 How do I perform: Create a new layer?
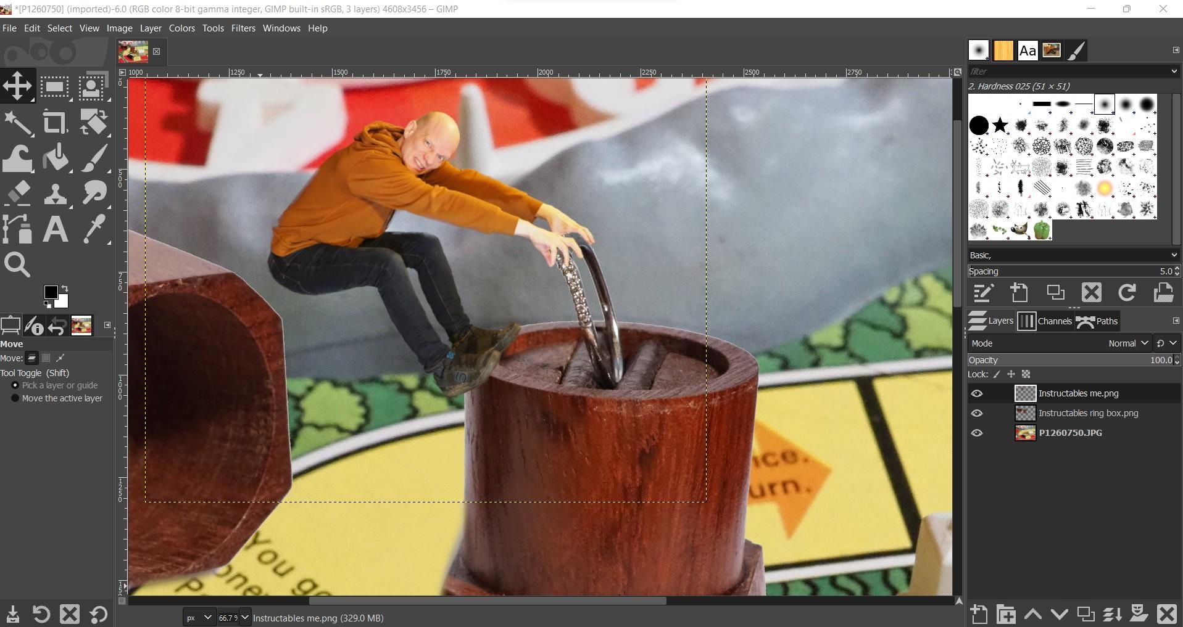click(978, 614)
